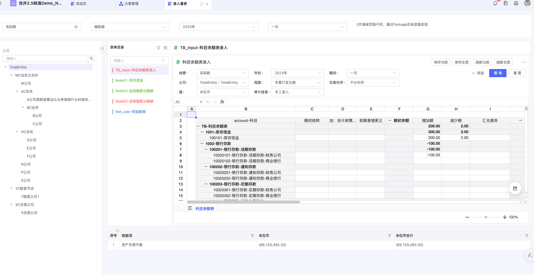Click the filter icon in 表单目录 header
This screenshot has height=275, width=534.
tap(158, 48)
